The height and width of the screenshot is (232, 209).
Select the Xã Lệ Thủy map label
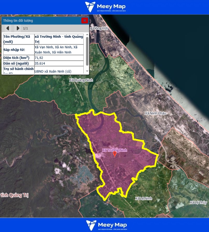coord(198,203)
